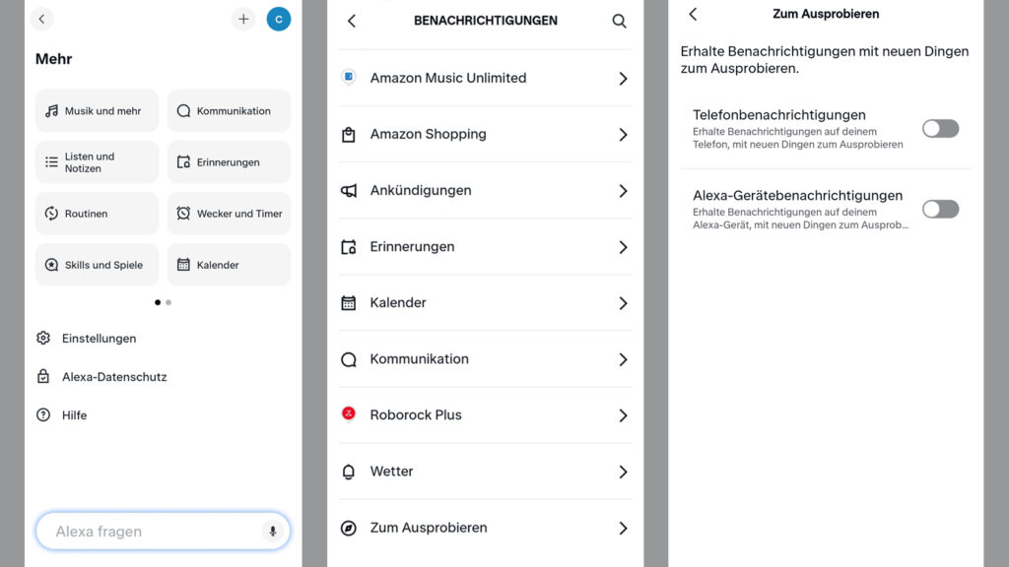The image size is (1009, 567).
Task: Click Zum Ausprobieren compass icon
Action: point(348,528)
